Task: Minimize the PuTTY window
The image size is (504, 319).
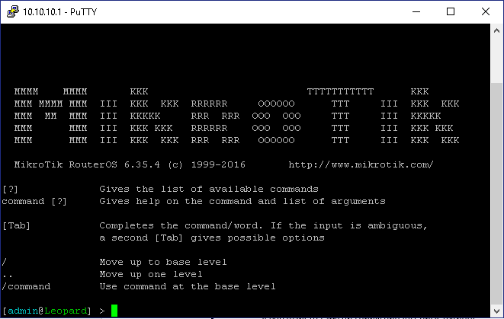Action: point(416,12)
